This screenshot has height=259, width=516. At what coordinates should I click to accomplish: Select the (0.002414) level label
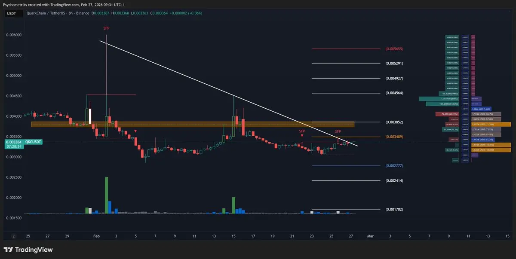pyautogui.click(x=394, y=181)
